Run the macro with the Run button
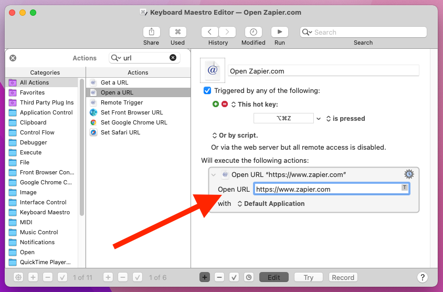Viewport: 443px width, 292px height. coord(280,32)
